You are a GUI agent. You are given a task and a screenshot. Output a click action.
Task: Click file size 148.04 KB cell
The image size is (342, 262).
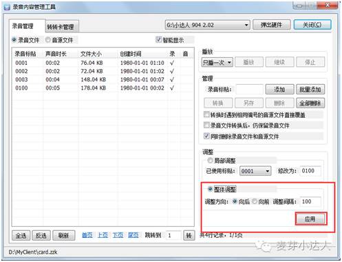pos(93,79)
